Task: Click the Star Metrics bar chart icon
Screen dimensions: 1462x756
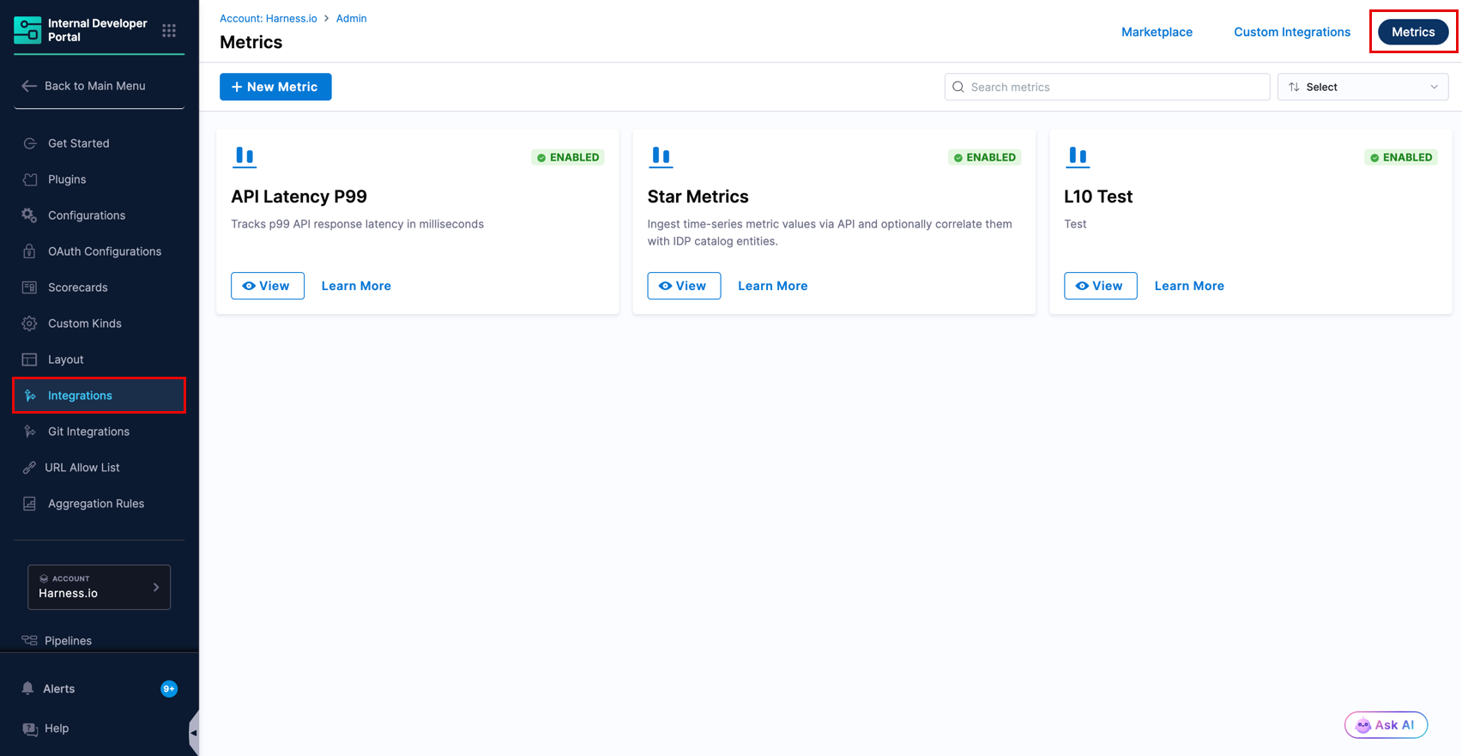Action: [661, 156]
